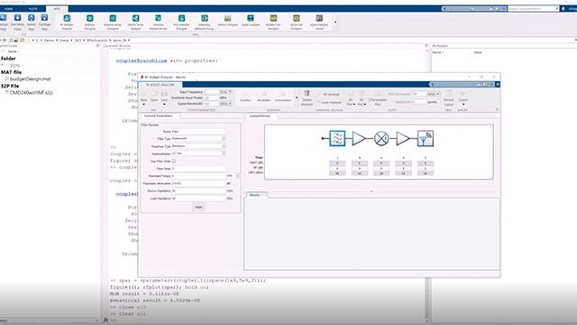Click the Export button
Screen dimensions: 577x325
click(463, 98)
